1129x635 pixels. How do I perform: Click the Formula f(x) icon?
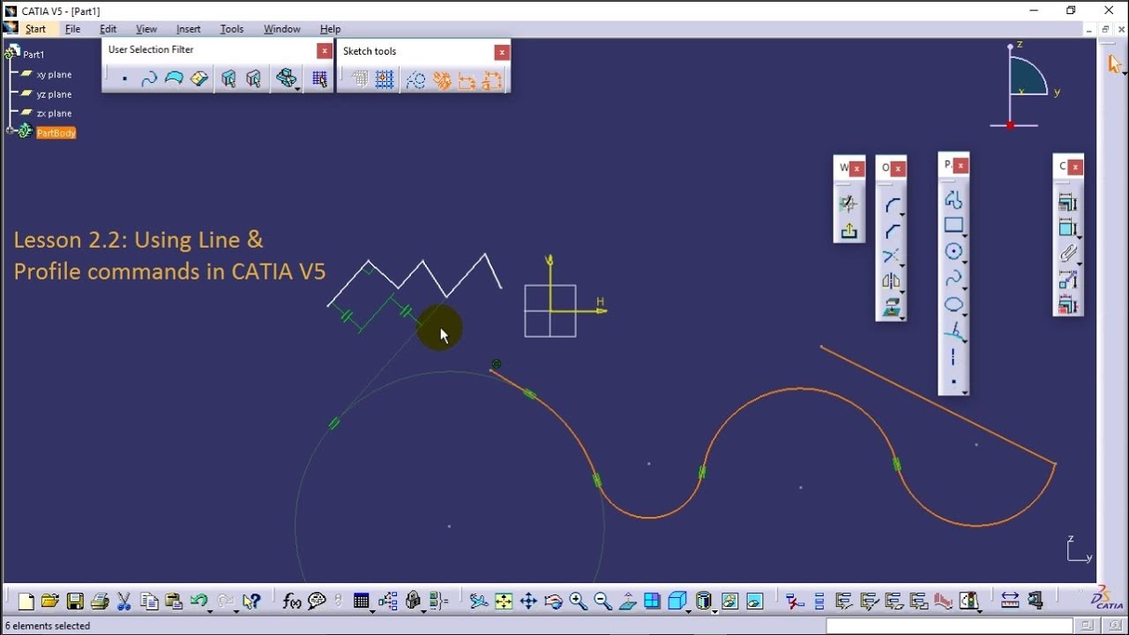click(292, 601)
